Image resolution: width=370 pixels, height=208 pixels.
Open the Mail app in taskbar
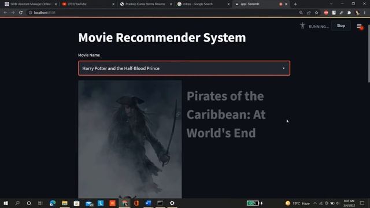point(89,203)
